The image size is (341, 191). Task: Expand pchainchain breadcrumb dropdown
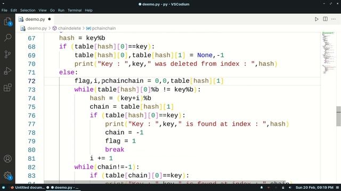[x=104, y=28]
